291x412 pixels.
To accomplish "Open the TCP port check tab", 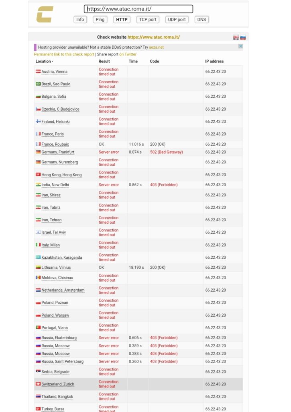I will point(148,19).
